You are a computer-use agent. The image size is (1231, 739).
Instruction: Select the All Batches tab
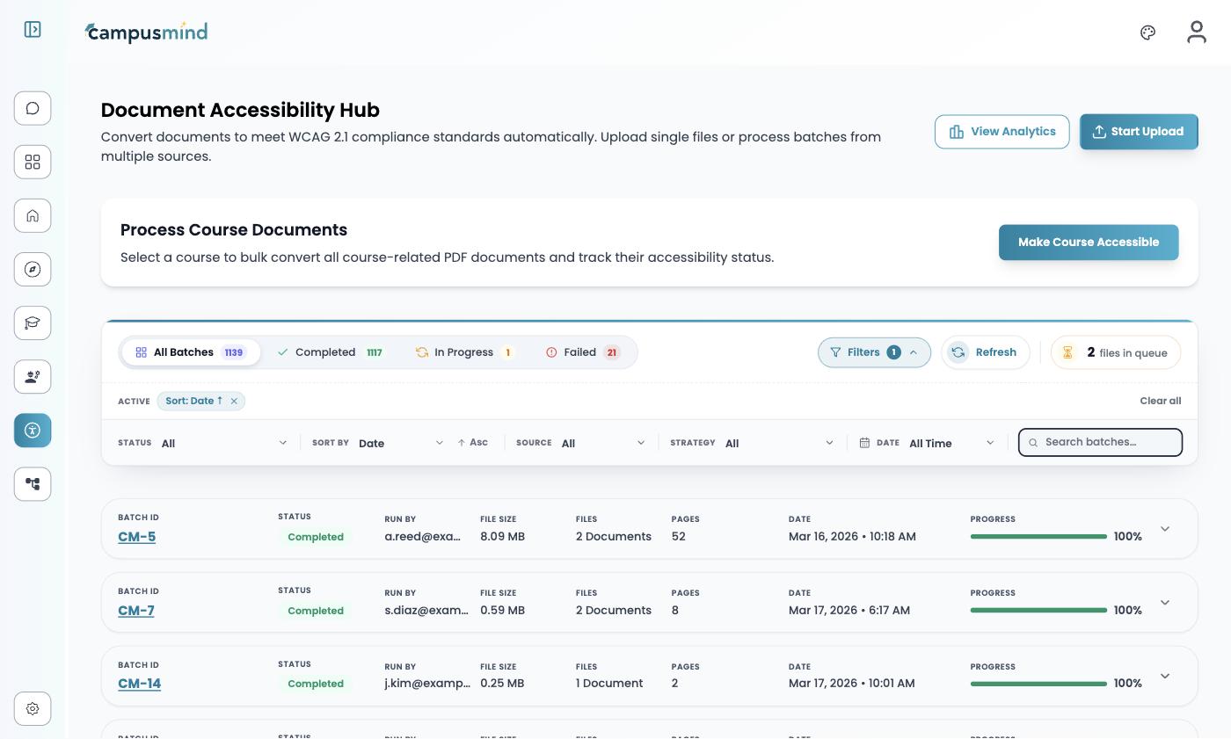coord(191,352)
